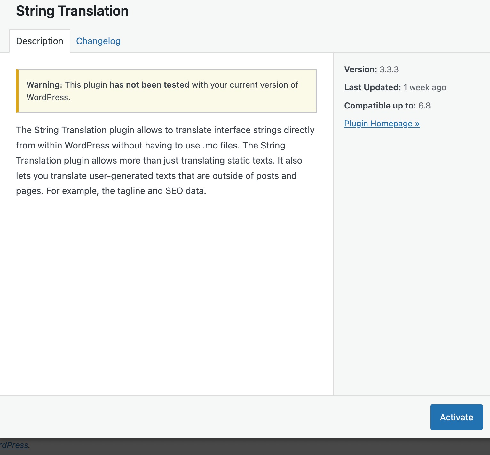The image size is (490, 455).
Task: Activate the String Translation plugin
Action: [x=456, y=417]
